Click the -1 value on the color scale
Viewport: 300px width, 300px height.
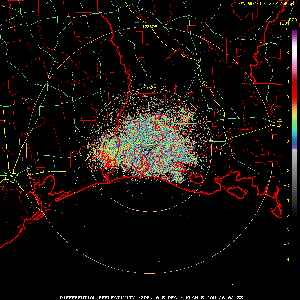point(286,156)
